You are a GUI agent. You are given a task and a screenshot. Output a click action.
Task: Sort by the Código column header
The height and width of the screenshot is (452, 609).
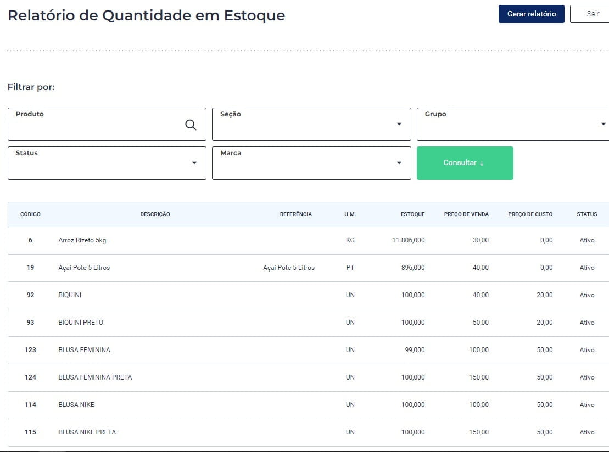coord(30,214)
